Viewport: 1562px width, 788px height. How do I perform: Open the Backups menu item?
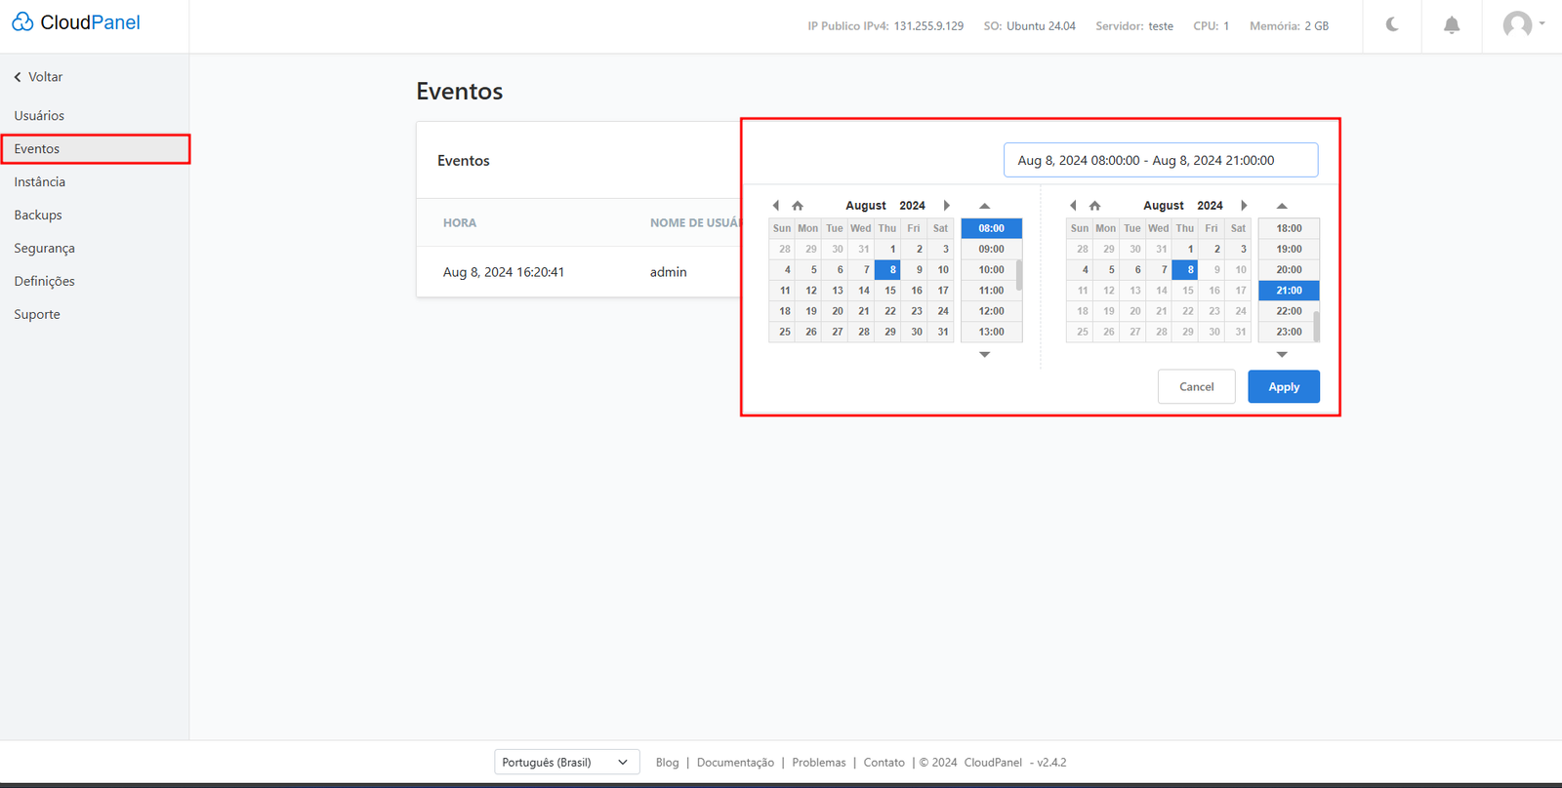pyautogui.click(x=38, y=215)
